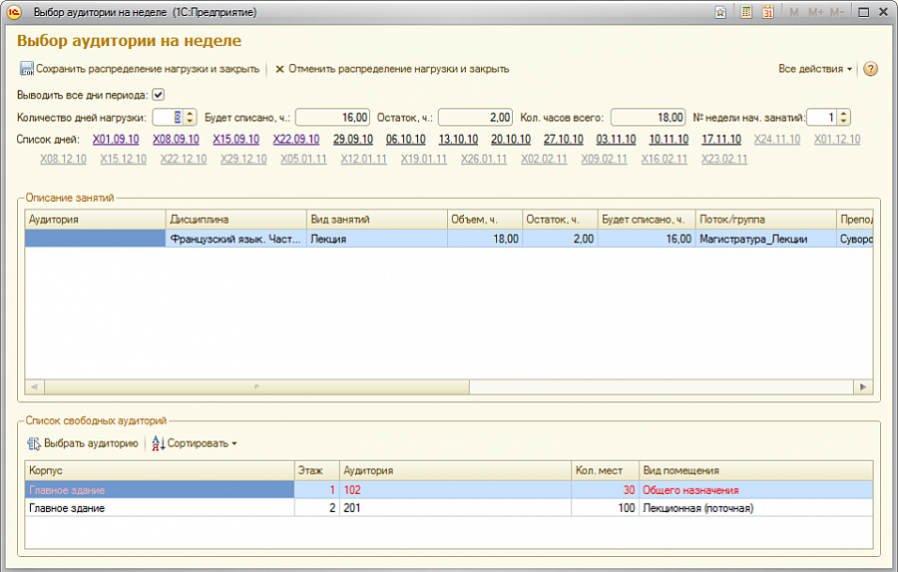Click the 'Корпус' column header

coord(160,470)
